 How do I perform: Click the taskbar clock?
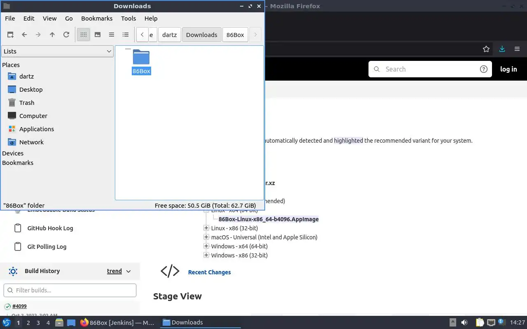(517, 322)
